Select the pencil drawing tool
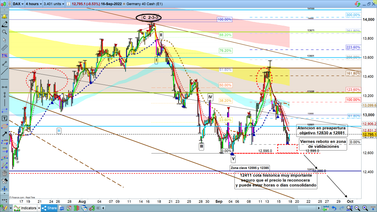This screenshot has height=212, width=377. click(x=4, y=24)
